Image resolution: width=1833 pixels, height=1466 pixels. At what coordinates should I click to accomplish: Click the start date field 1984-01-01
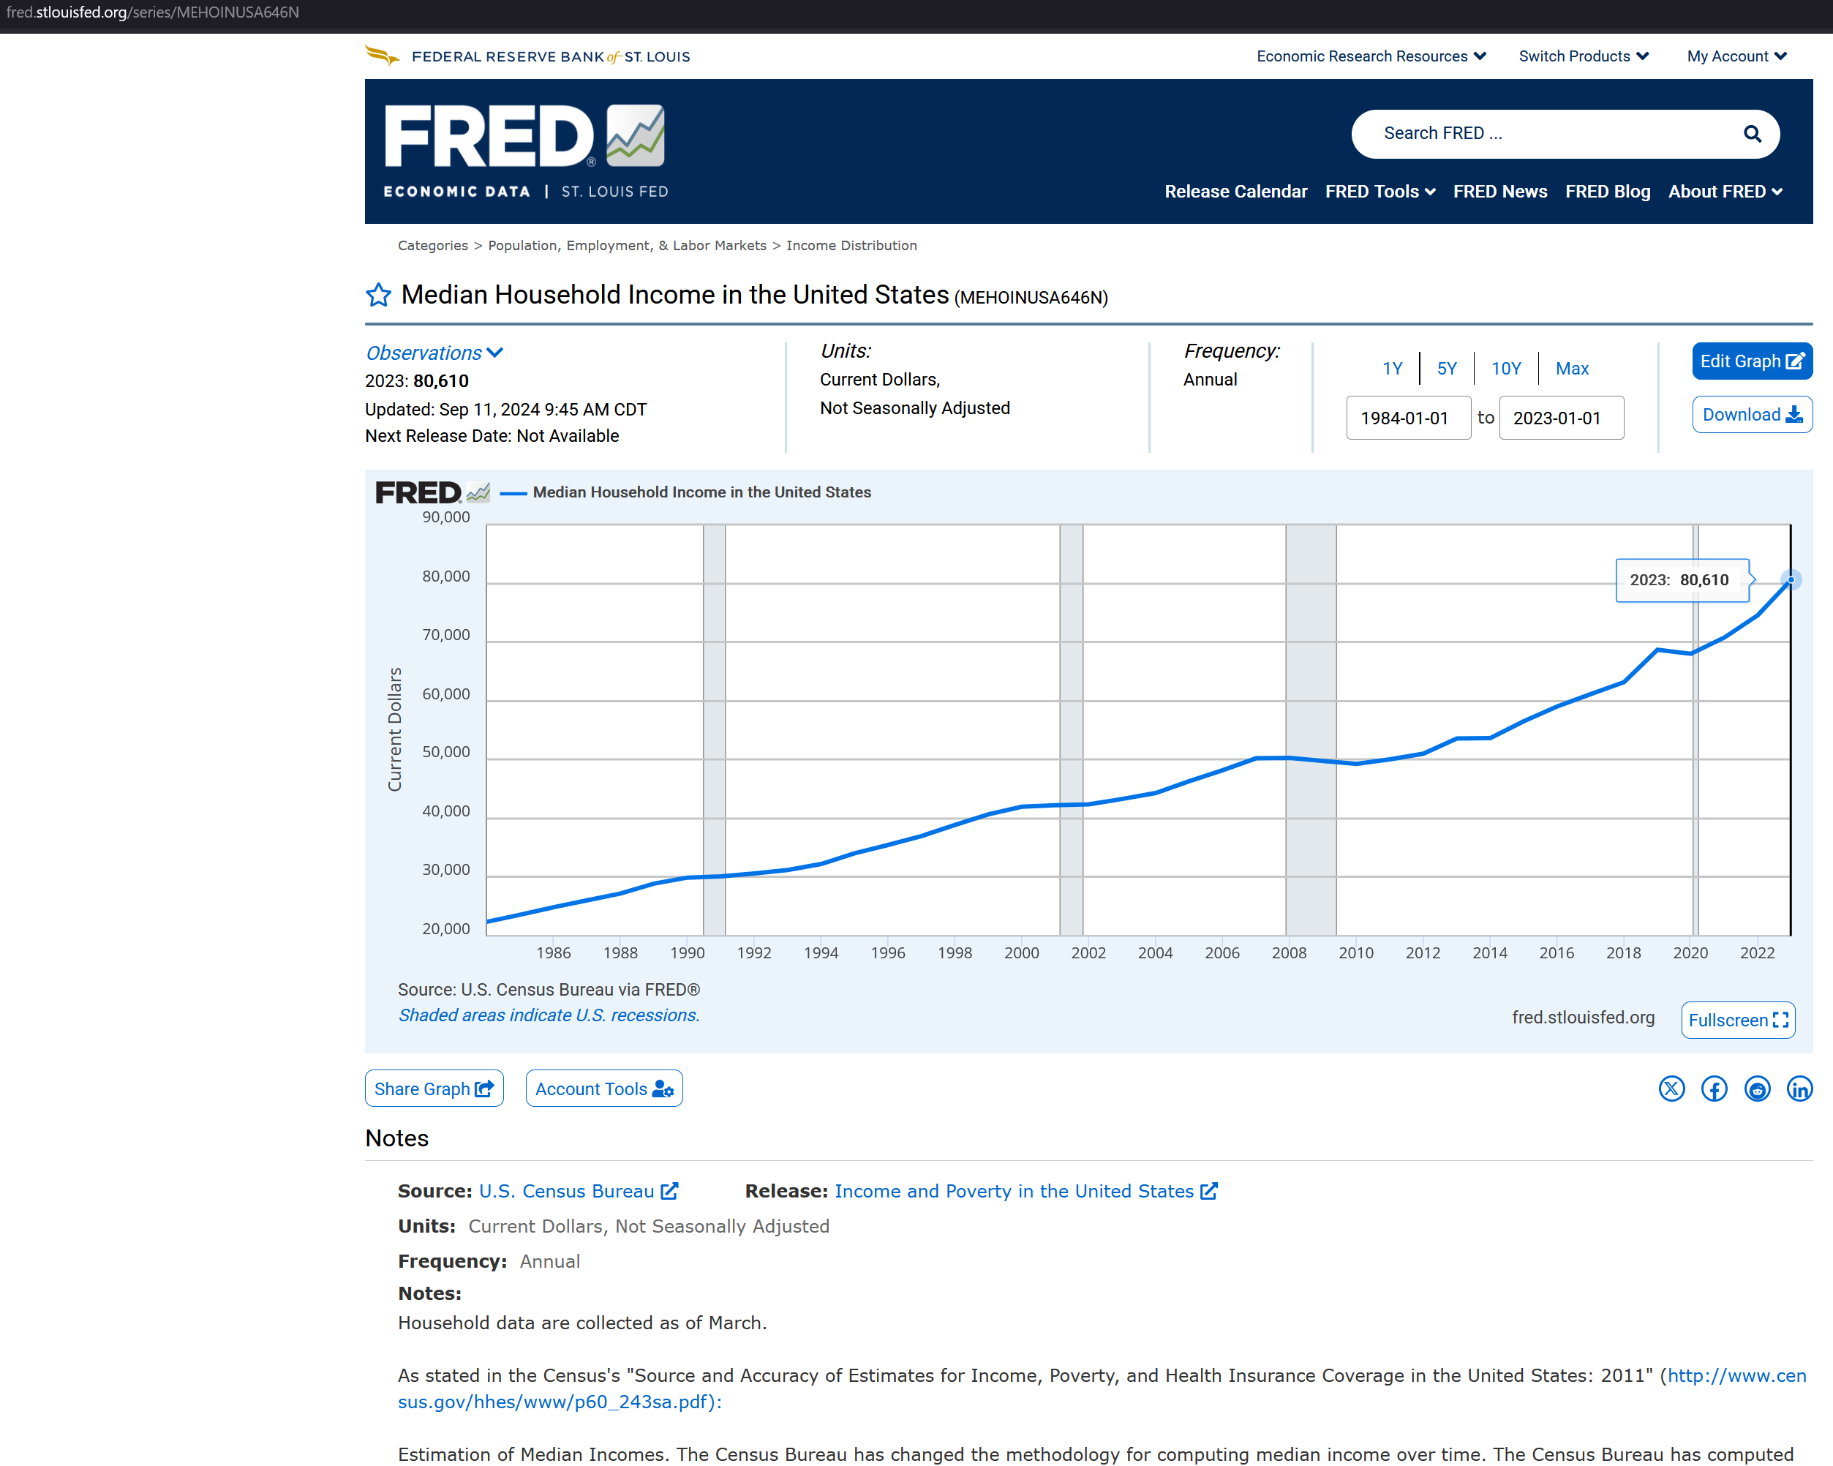(x=1408, y=418)
